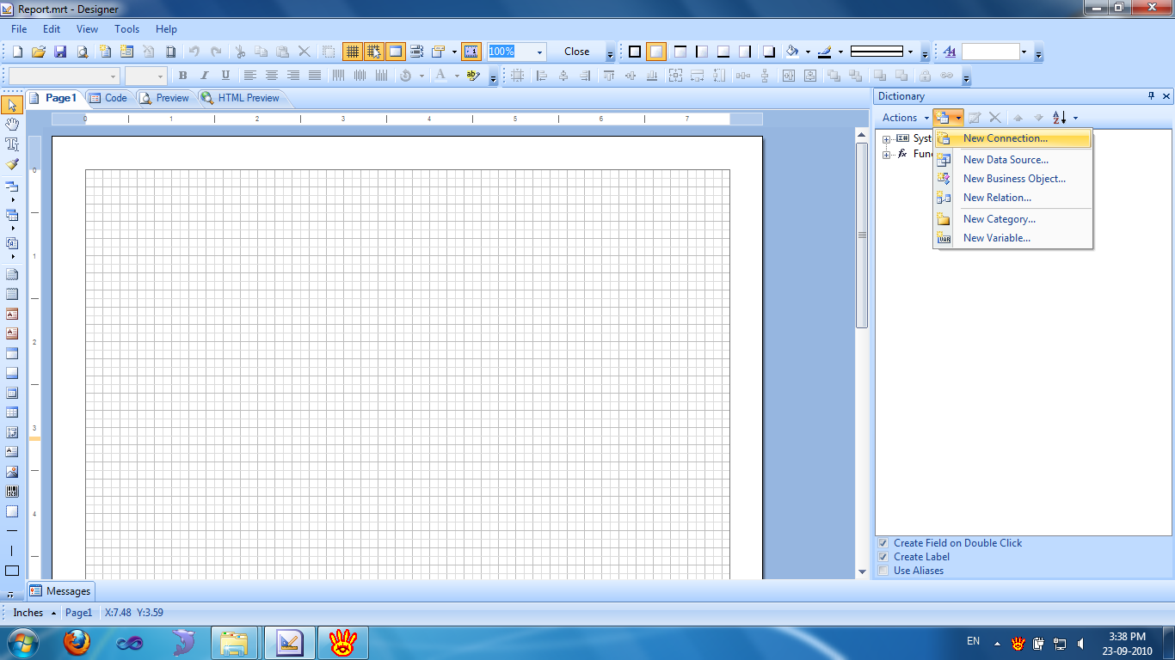1175x660 pixels.
Task: Open the Style Designer icon
Action: pos(950,52)
